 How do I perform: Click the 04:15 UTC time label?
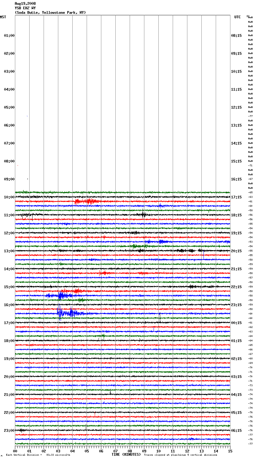[236, 395]
